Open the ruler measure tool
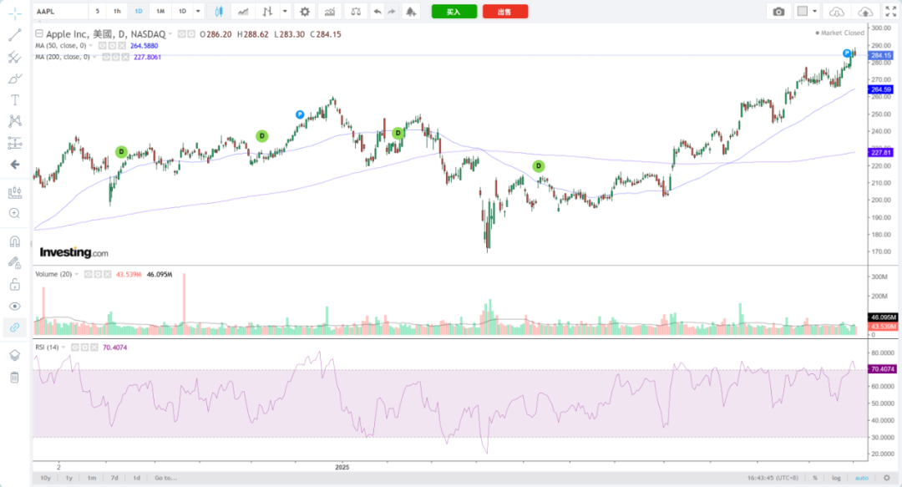The width and height of the screenshot is (902, 487). click(15, 192)
